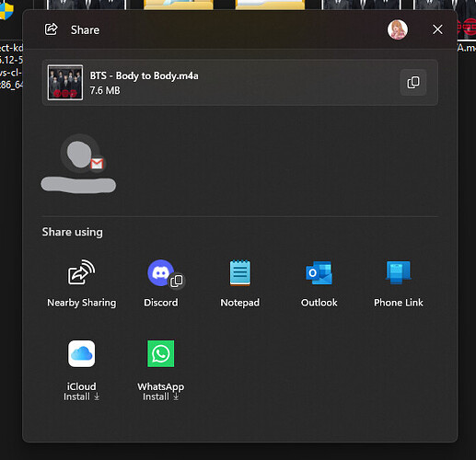Open the user account avatar
476x460 pixels.
(398, 29)
